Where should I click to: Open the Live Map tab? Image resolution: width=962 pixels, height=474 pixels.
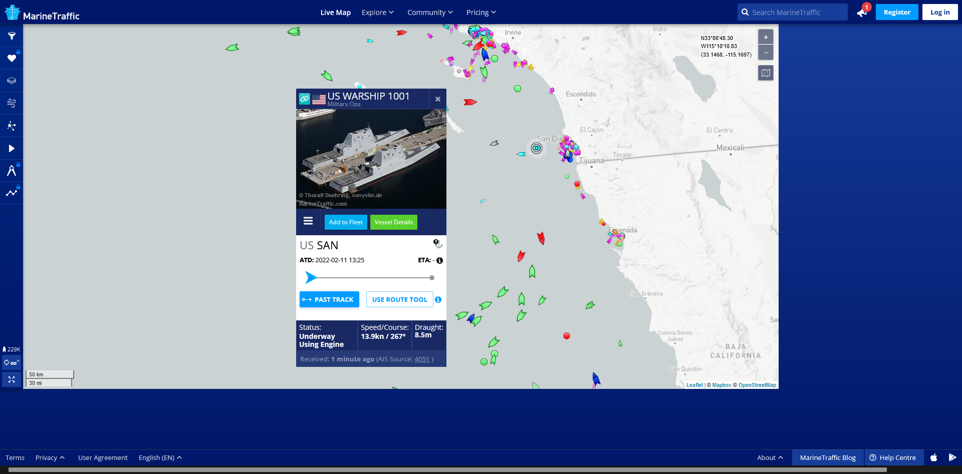tap(336, 13)
